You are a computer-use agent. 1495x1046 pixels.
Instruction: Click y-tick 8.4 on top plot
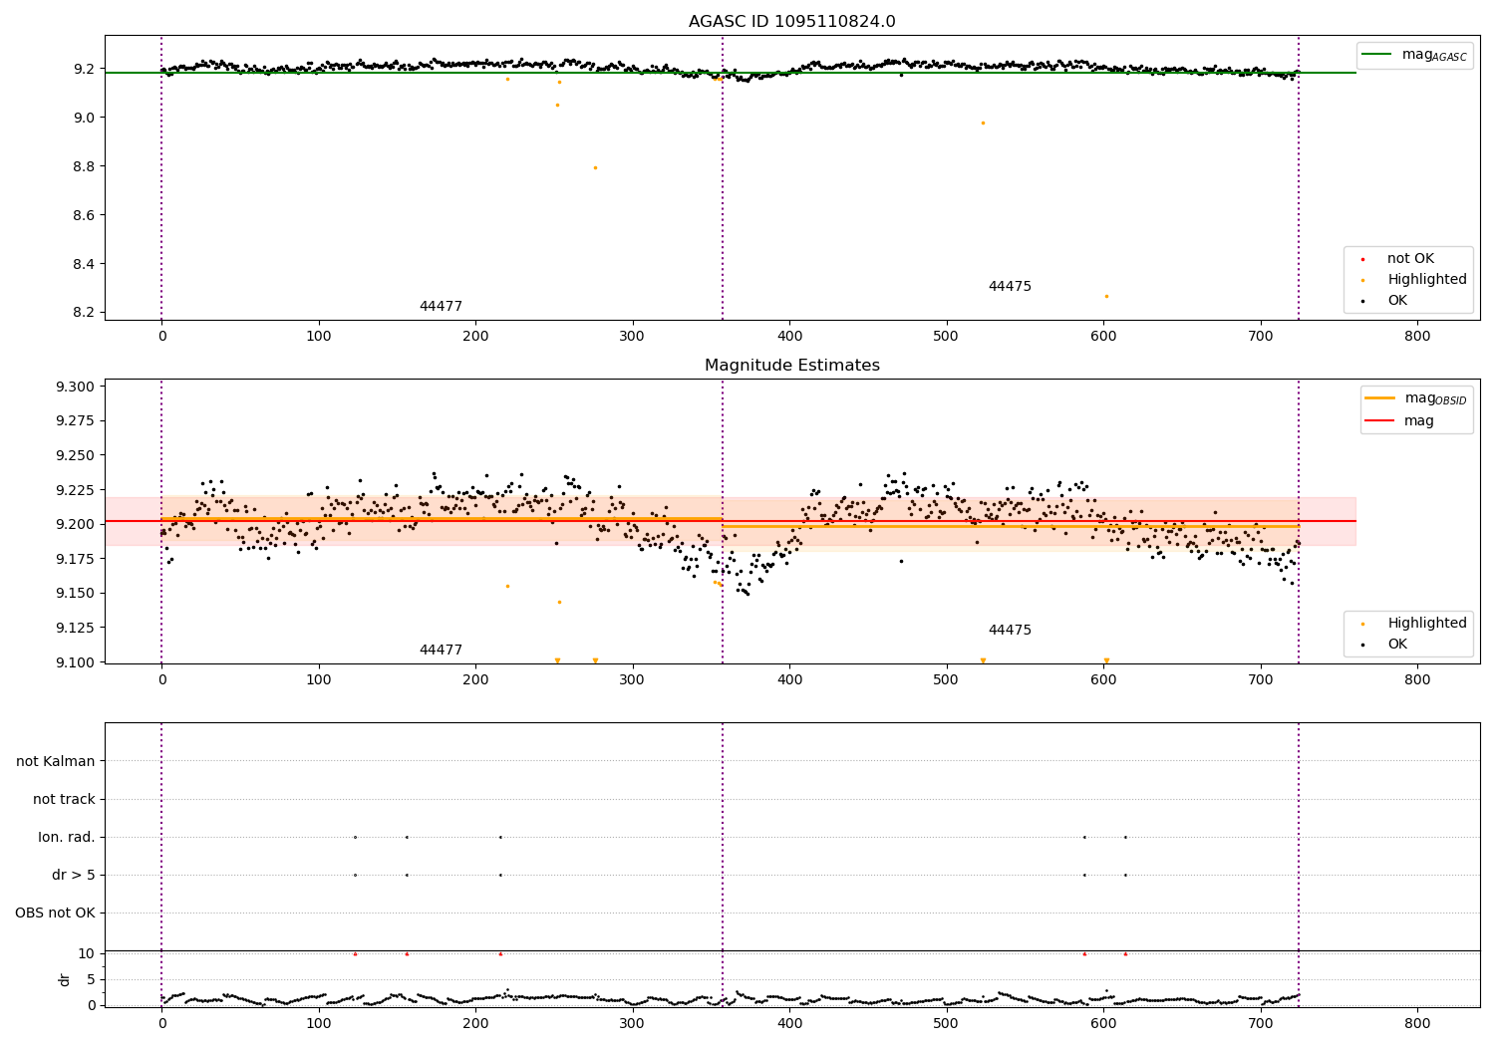click(85, 264)
